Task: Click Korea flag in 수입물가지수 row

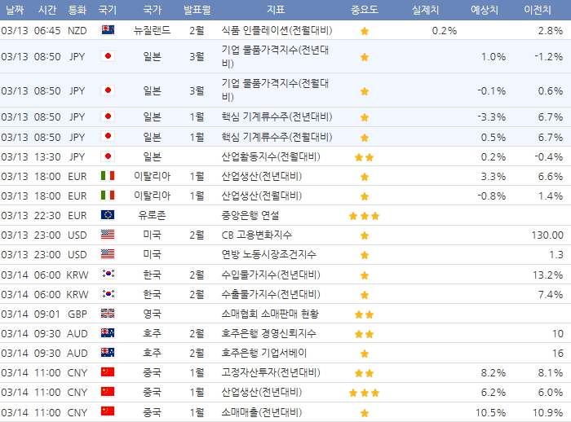Action: (108, 274)
